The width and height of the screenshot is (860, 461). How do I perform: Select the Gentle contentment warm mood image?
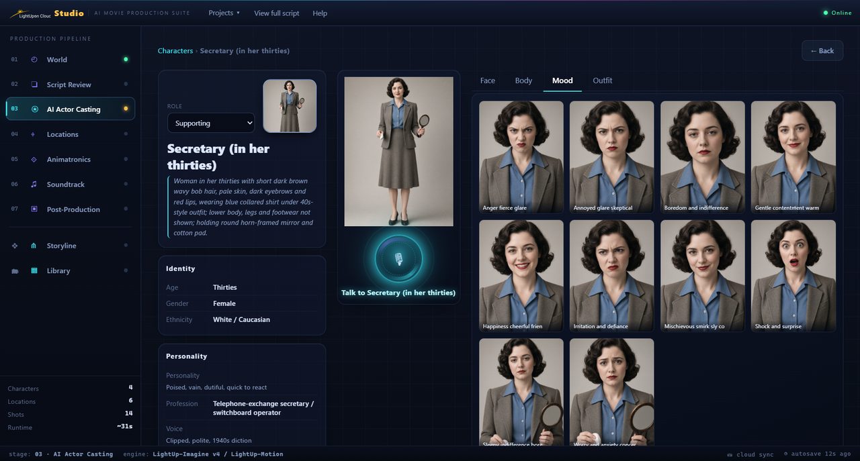793,157
